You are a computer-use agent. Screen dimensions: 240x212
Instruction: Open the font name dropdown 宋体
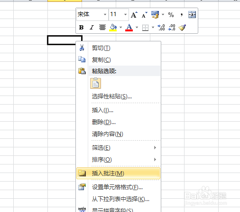pyautogui.click(x=105, y=15)
